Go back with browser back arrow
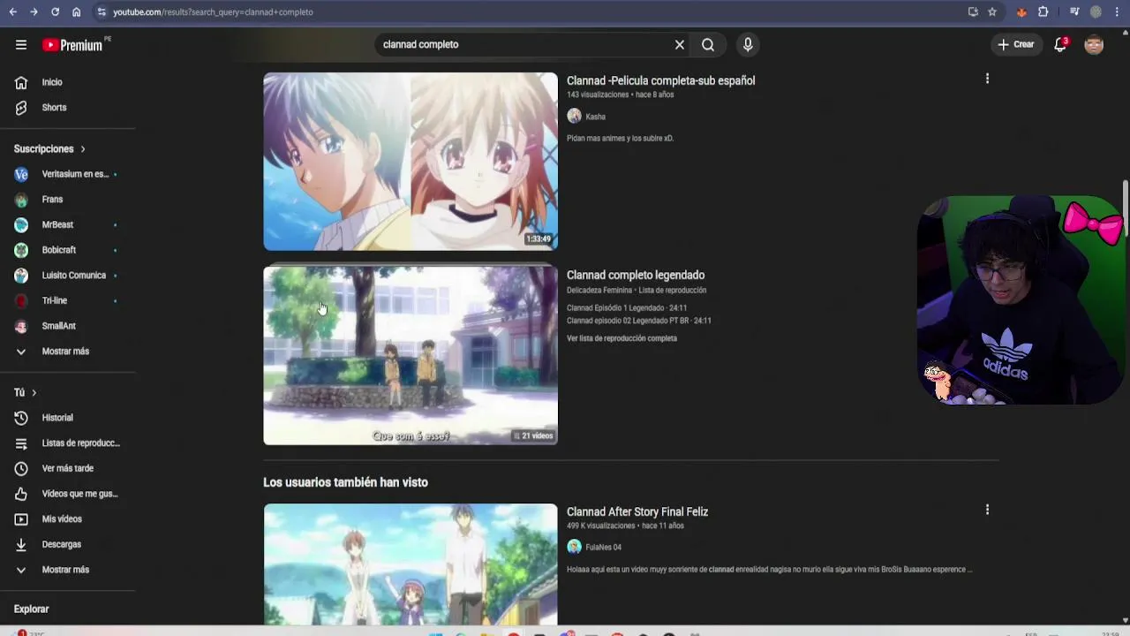 click(12, 12)
